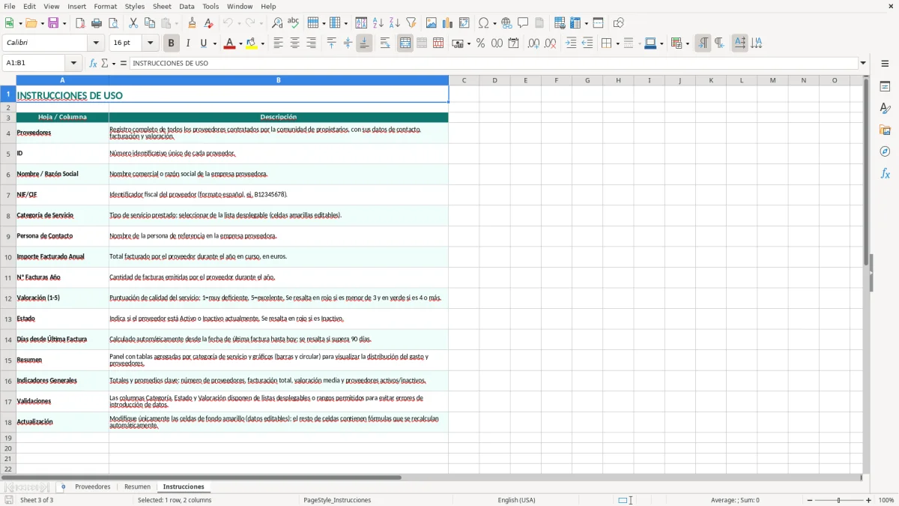This screenshot has height=506, width=899.
Task: Toggle Align Left
Action: (x=279, y=43)
